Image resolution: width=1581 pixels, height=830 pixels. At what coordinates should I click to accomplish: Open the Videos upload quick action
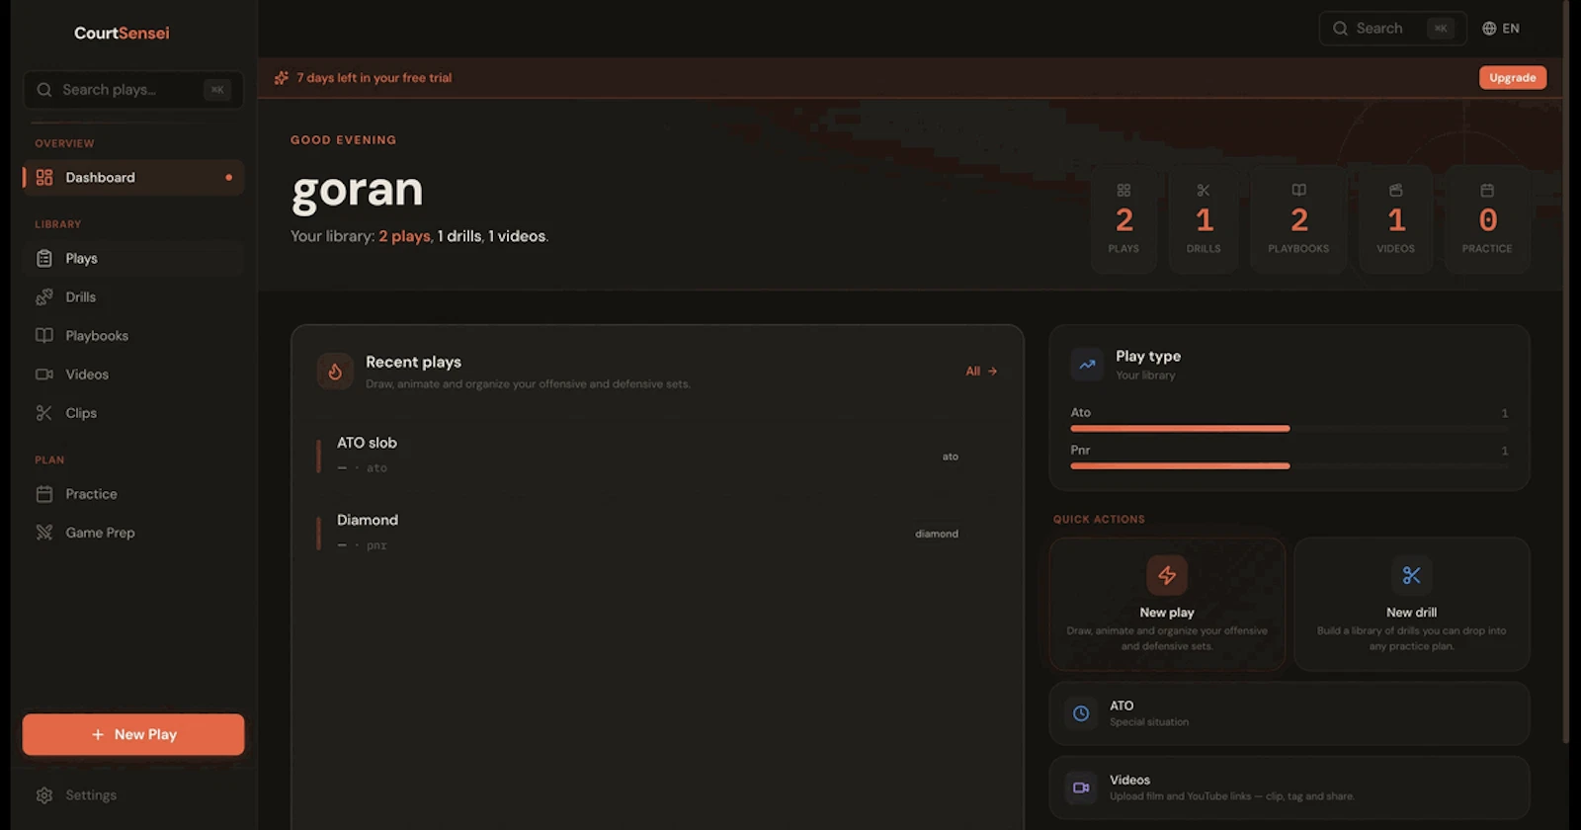tap(1290, 788)
